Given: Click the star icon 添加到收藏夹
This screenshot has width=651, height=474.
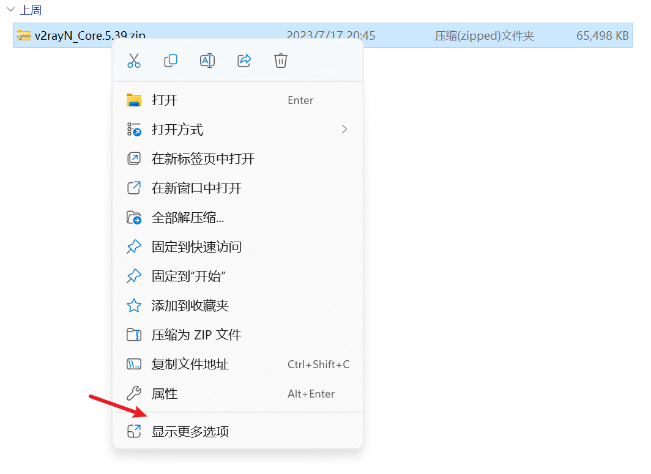Looking at the screenshot, I should (133, 306).
